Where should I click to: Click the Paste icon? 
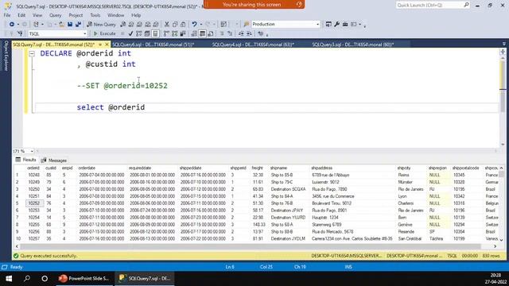[x=183, y=25]
